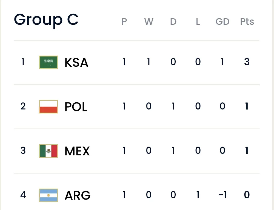Open the KSA team name link
The height and width of the screenshot is (210, 274).
76,63
